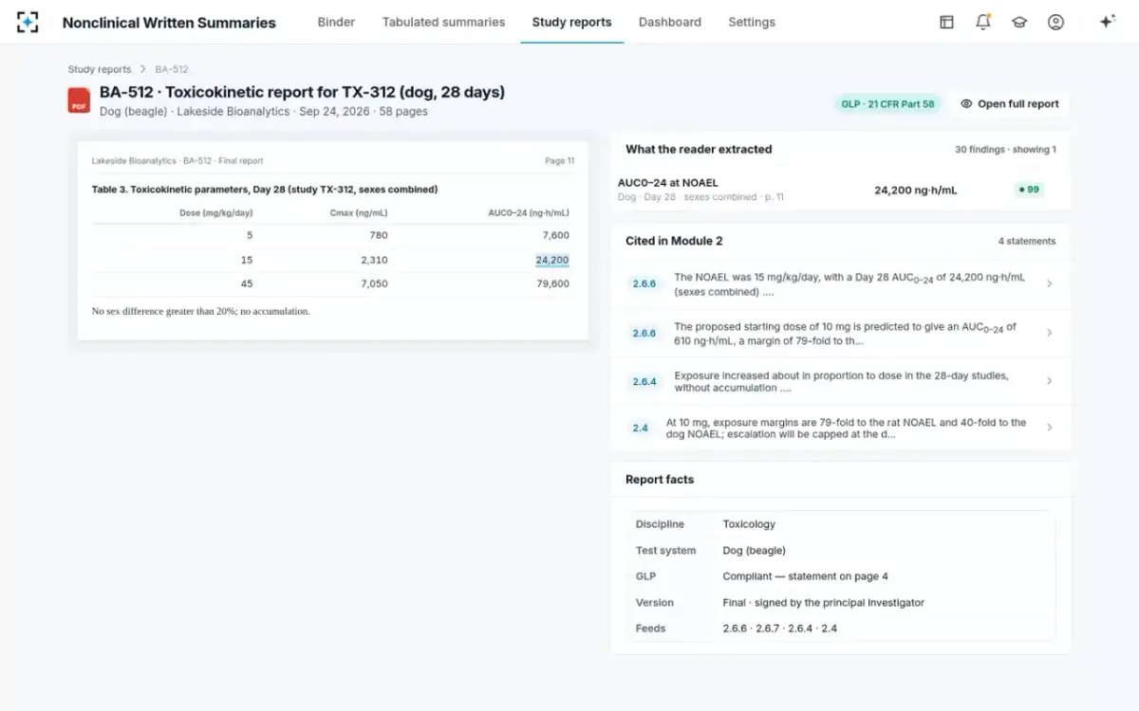Open the learning graduation cap icon
The width and height of the screenshot is (1139, 711).
point(1019,22)
